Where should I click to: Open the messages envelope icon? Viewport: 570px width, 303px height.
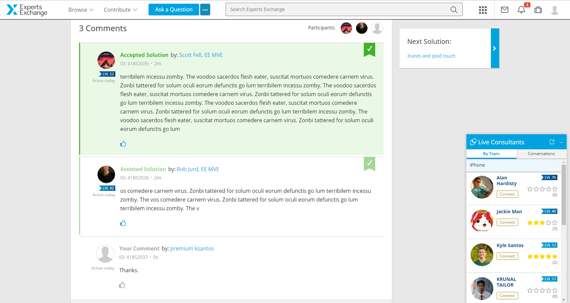click(505, 10)
